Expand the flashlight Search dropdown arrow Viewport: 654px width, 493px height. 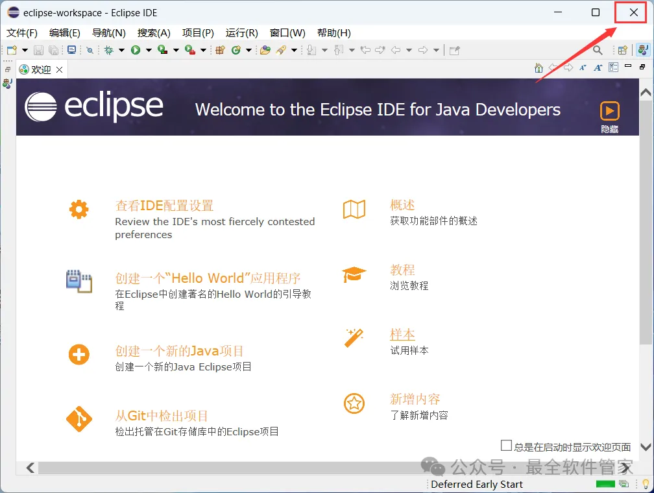click(294, 51)
